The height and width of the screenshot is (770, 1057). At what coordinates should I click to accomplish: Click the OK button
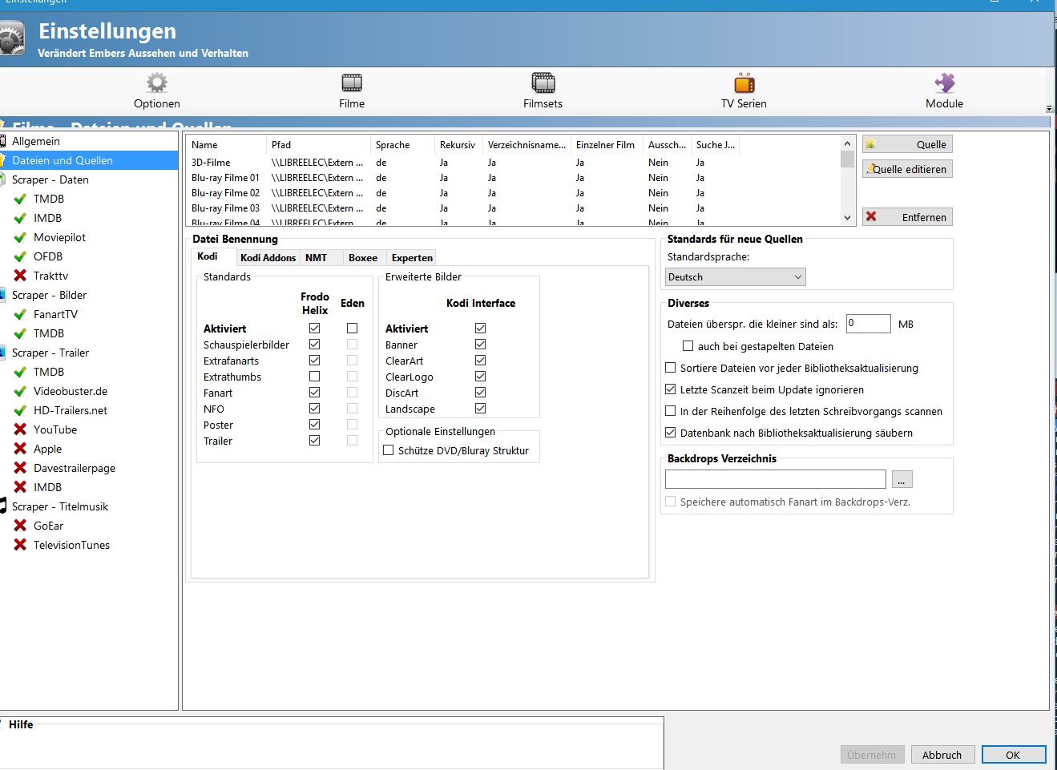[1014, 755]
